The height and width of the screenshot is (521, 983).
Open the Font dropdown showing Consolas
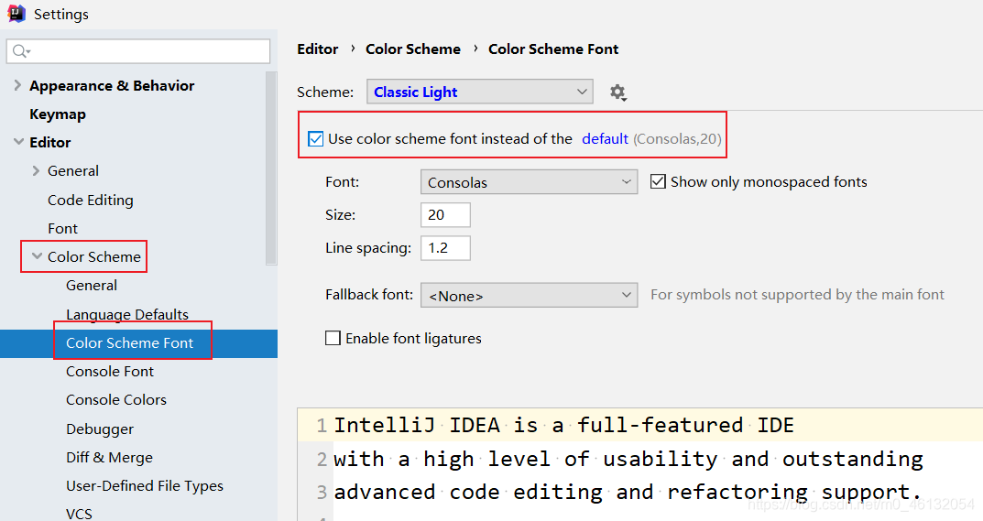click(x=530, y=182)
